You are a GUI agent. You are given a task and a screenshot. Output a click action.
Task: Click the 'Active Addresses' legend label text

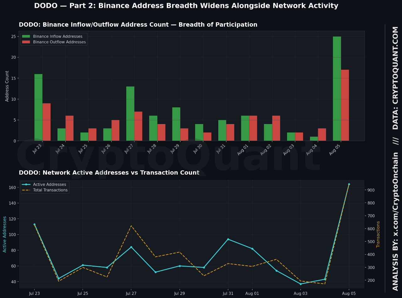[x=50, y=185]
